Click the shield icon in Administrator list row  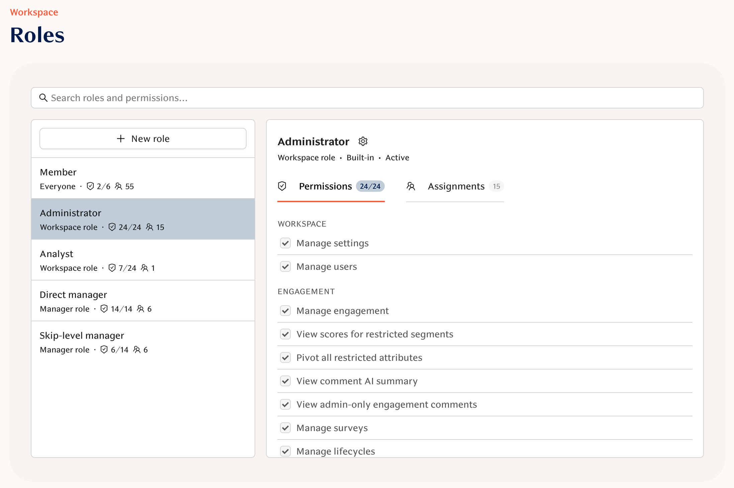point(112,227)
